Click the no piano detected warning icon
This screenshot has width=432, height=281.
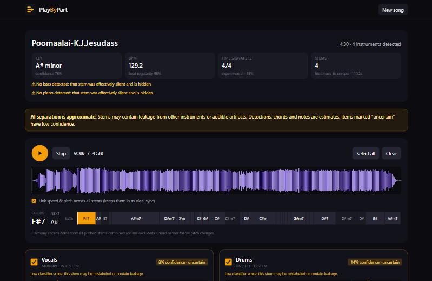click(x=34, y=93)
